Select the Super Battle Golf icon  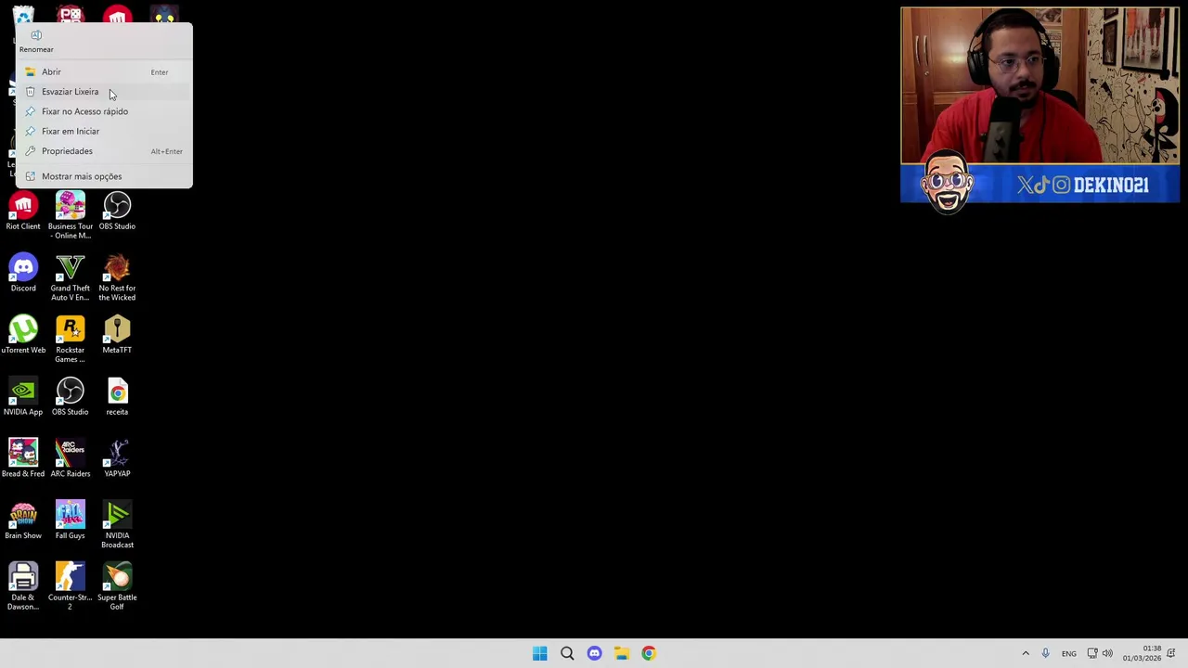click(x=117, y=586)
